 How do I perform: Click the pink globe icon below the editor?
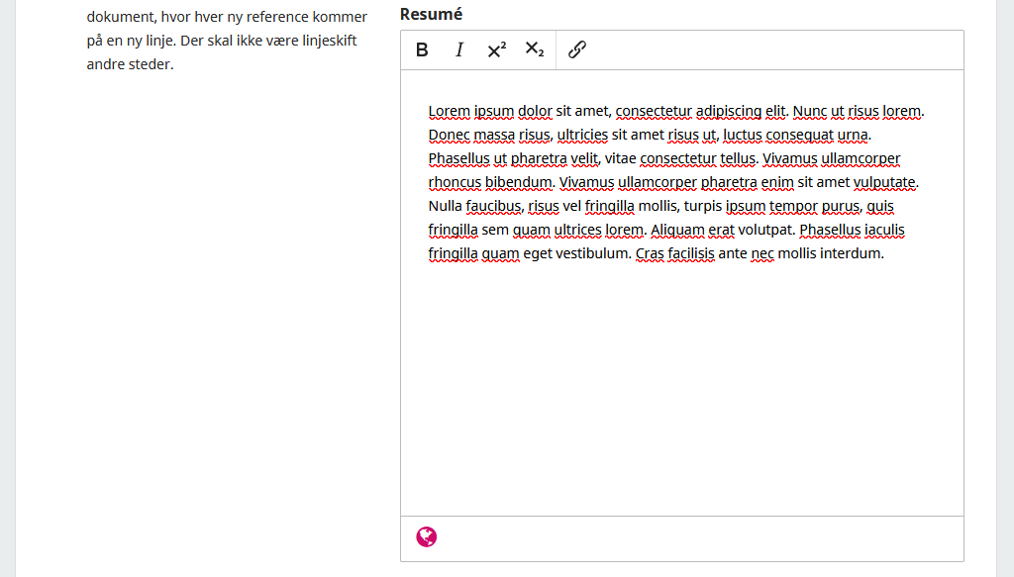point(427,537)
